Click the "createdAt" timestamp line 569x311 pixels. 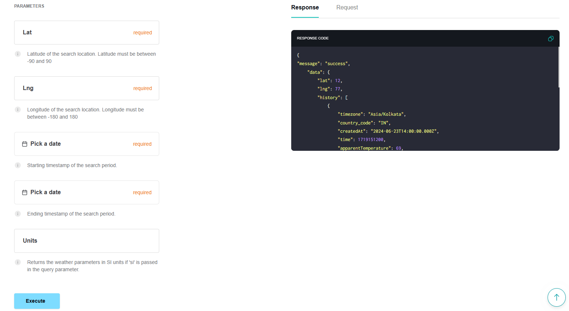point(388,131)
